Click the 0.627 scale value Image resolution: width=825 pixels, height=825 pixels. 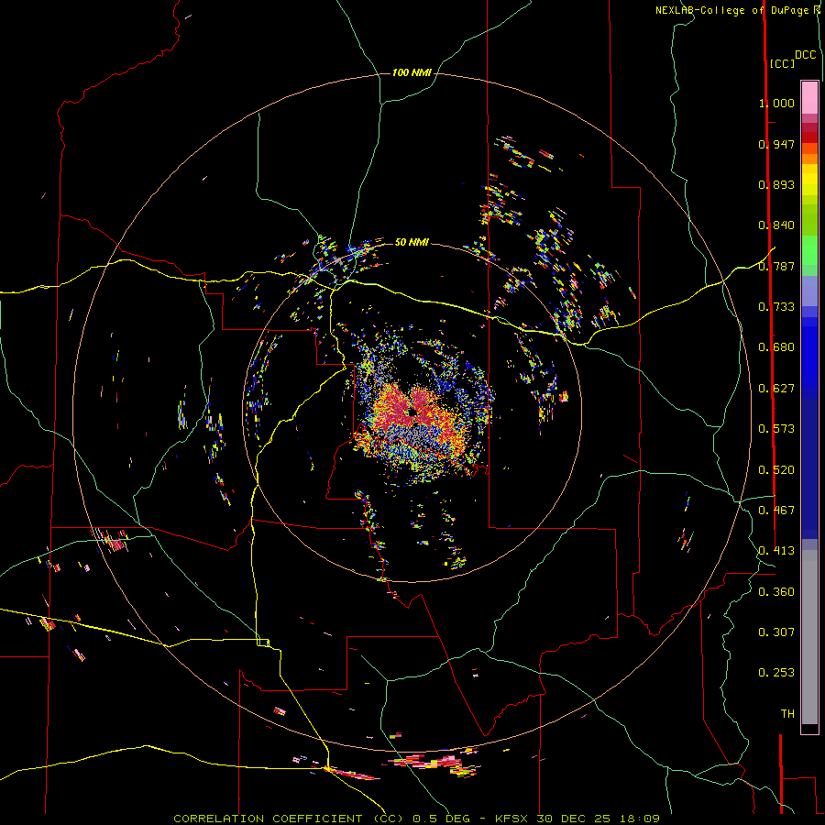pos(776,389)
